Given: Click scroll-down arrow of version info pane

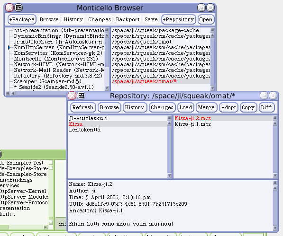Looking at the screenshot, I should click(275, 228).
